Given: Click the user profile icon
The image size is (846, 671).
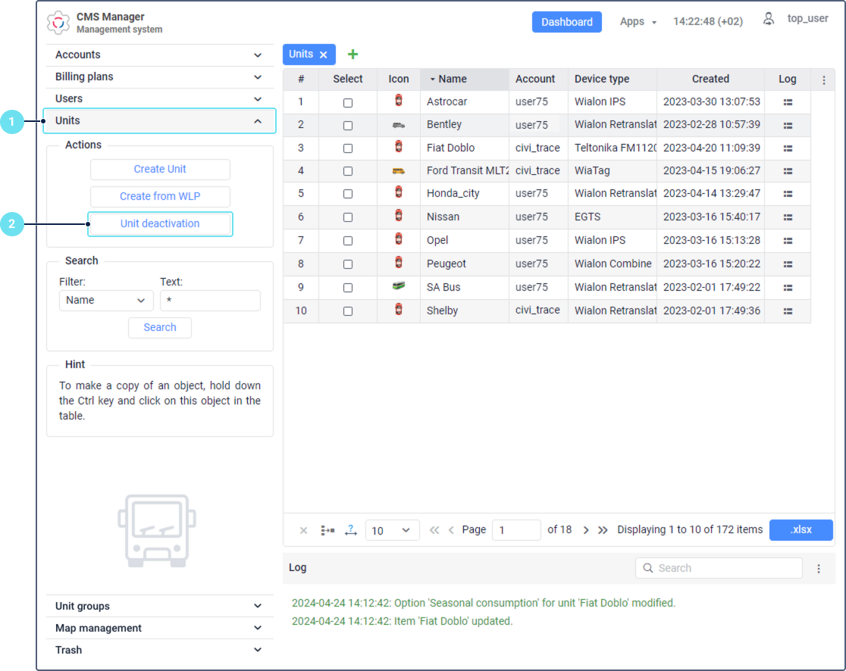Looking at the screenshot, I should [x=769, y=20].
